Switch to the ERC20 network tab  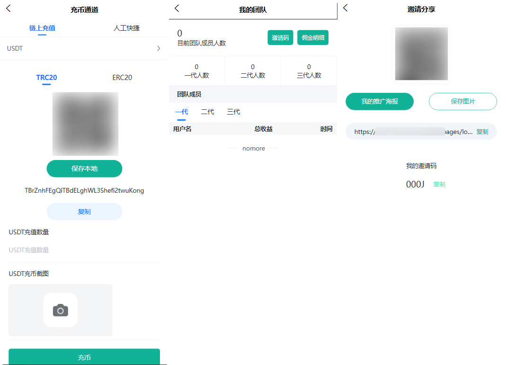[x=122, y=77]
